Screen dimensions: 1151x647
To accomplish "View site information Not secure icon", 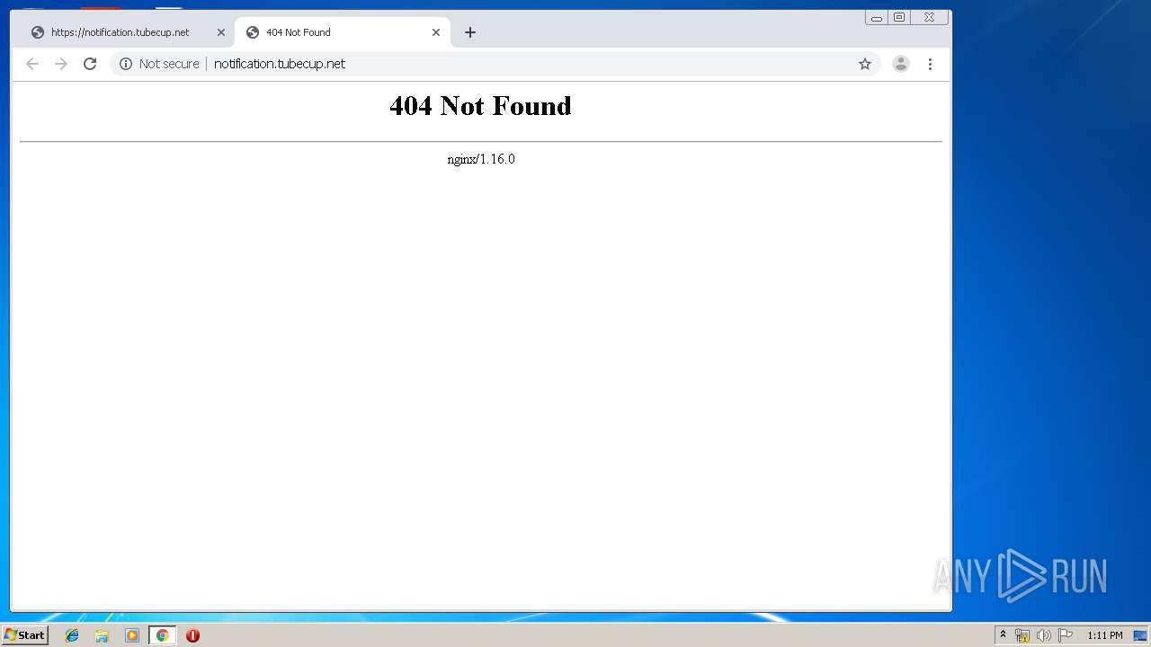I will [126, 64].
